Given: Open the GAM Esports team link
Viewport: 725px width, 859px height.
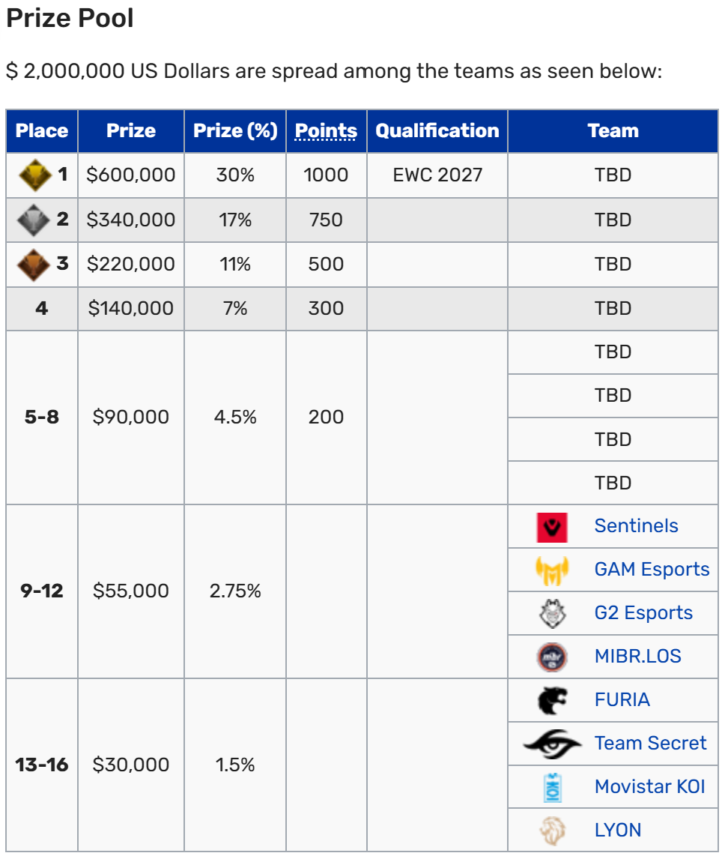Looking at the screenshot, I should (x=652, y=569).
